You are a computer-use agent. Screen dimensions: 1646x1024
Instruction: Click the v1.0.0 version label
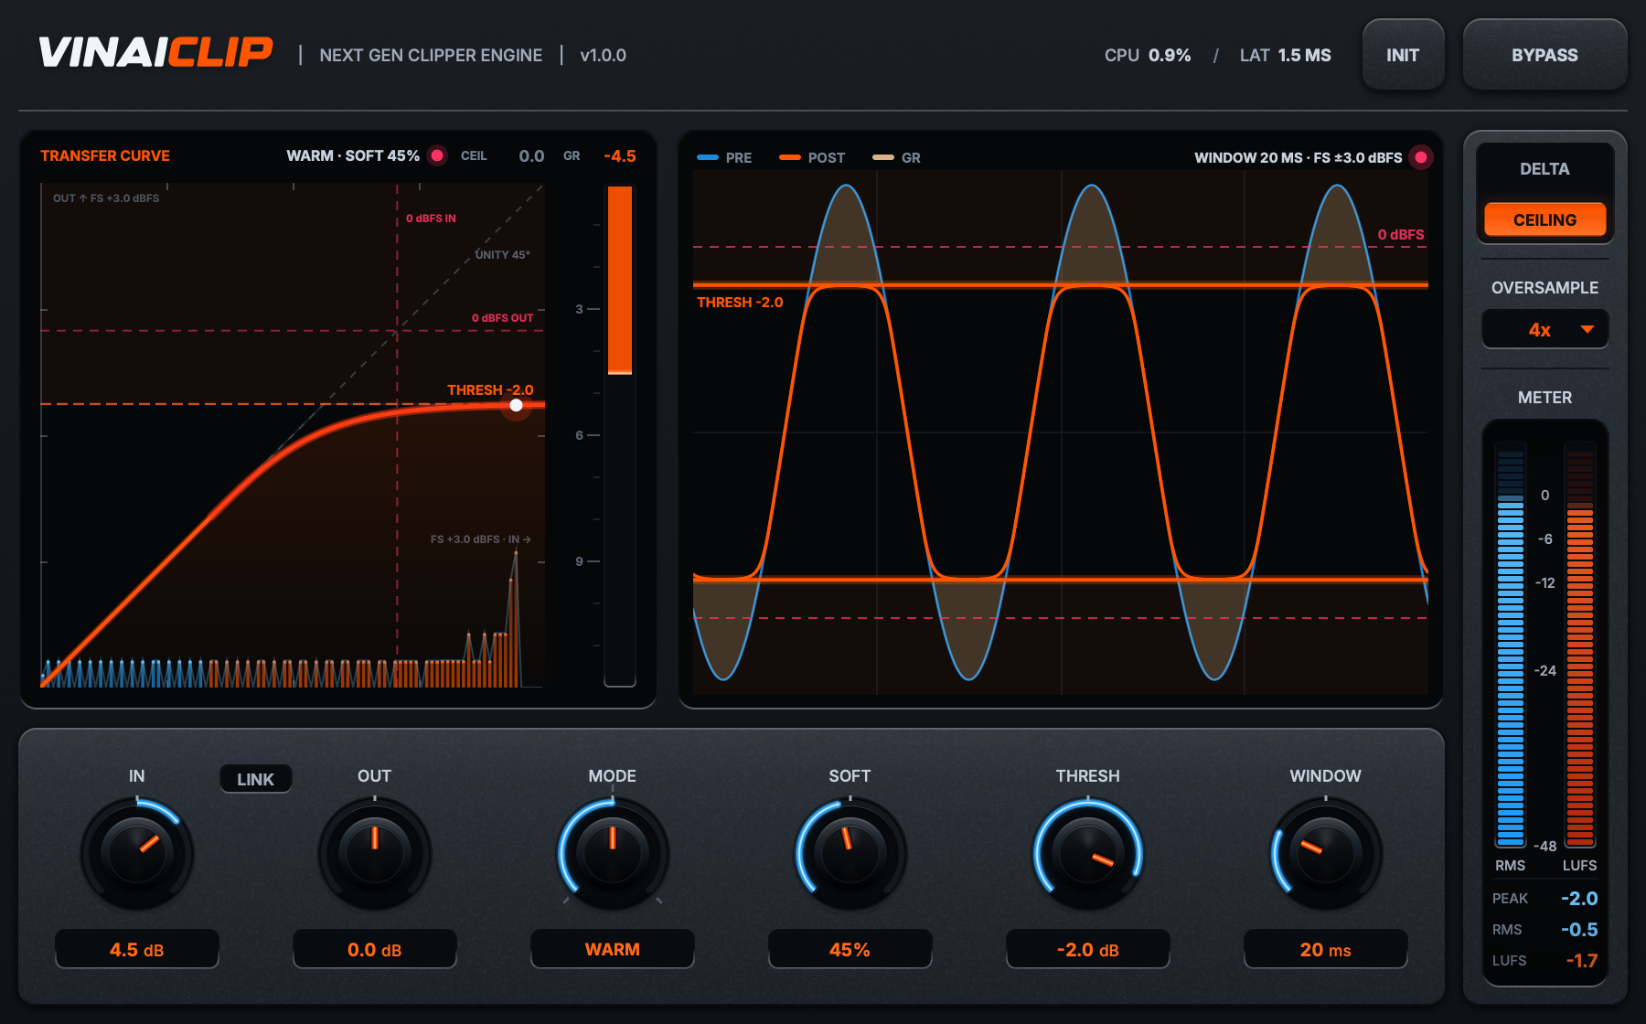point(603,55)
